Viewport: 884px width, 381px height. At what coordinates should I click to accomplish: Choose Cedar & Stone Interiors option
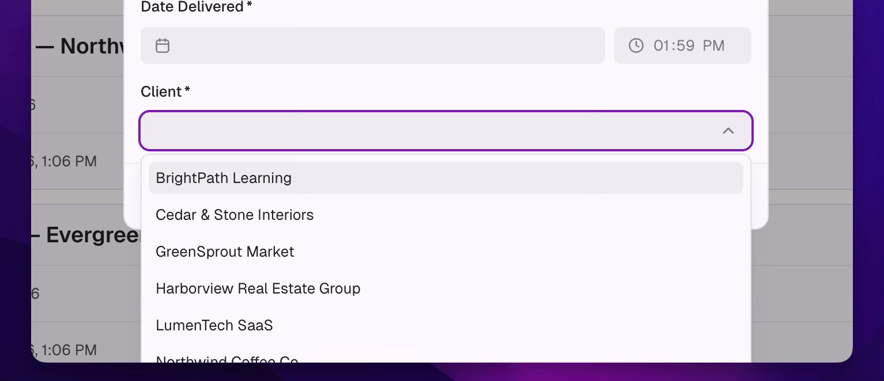coord(445,215)
